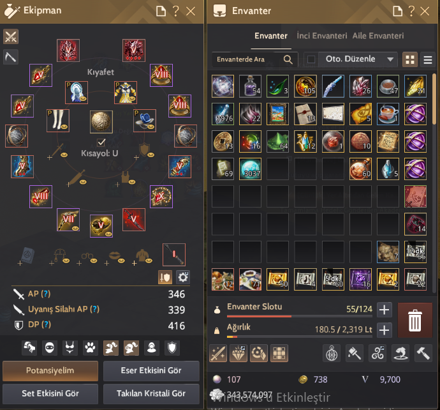Click the paw pet visibility icon
The image size is (440, 410).
click(90, 348)
